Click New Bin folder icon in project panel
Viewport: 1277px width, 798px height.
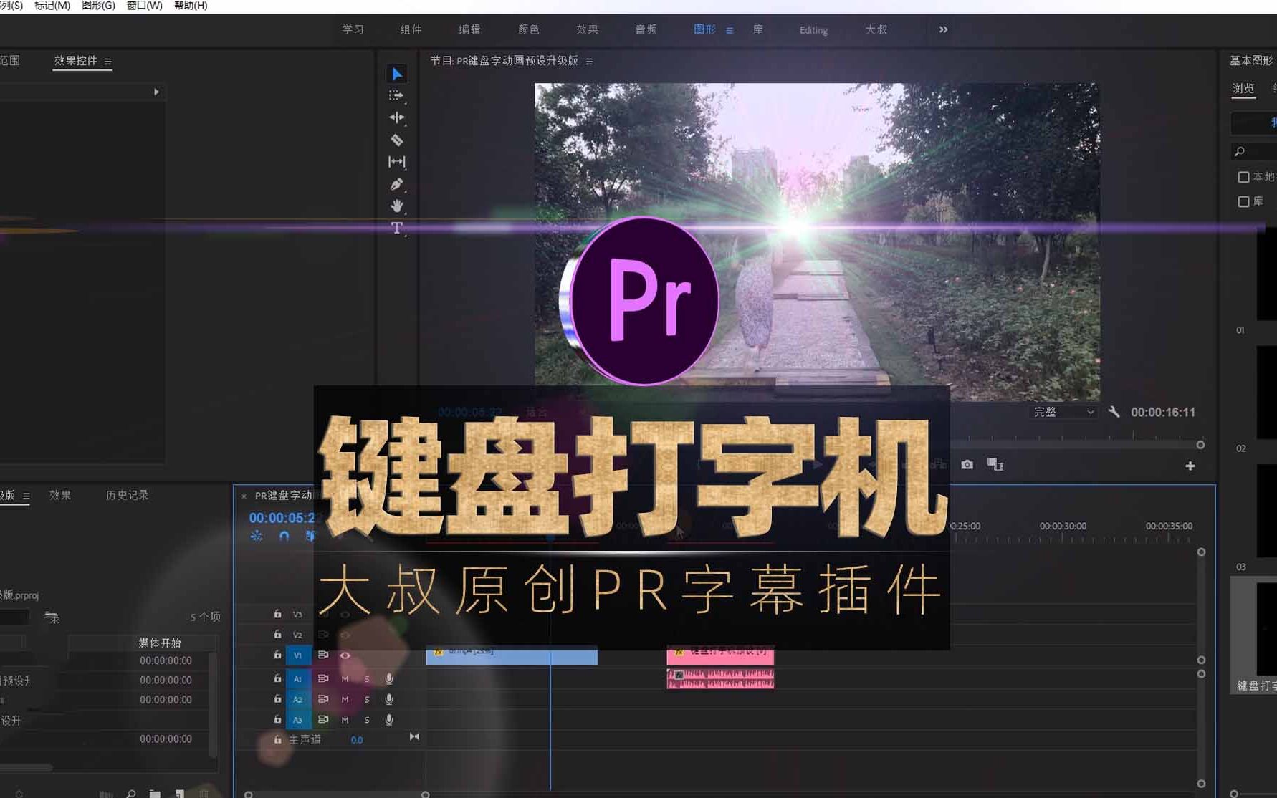[155, 794]
